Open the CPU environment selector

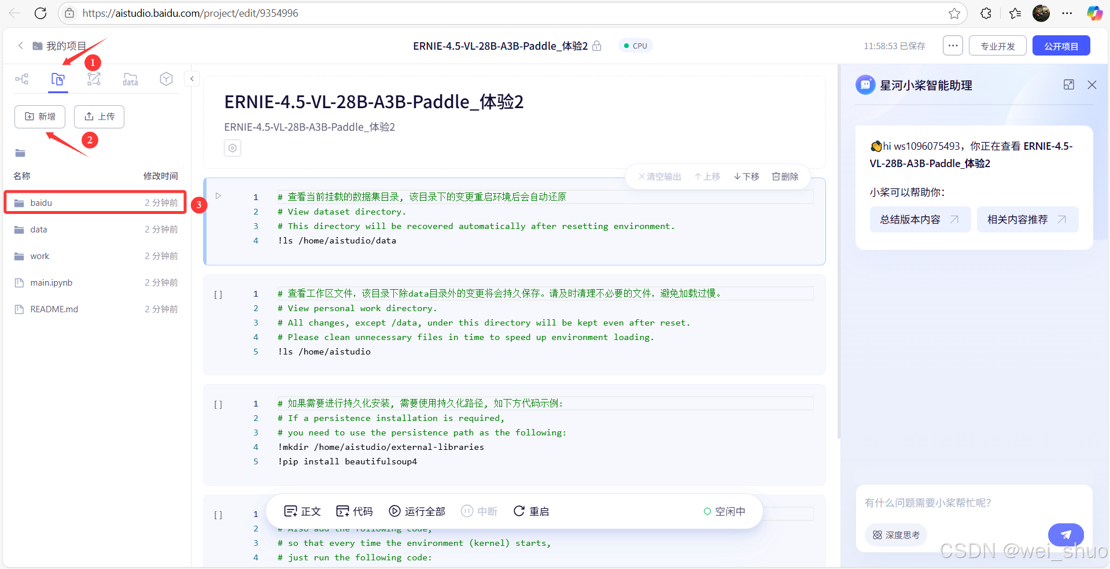point(636,46)
